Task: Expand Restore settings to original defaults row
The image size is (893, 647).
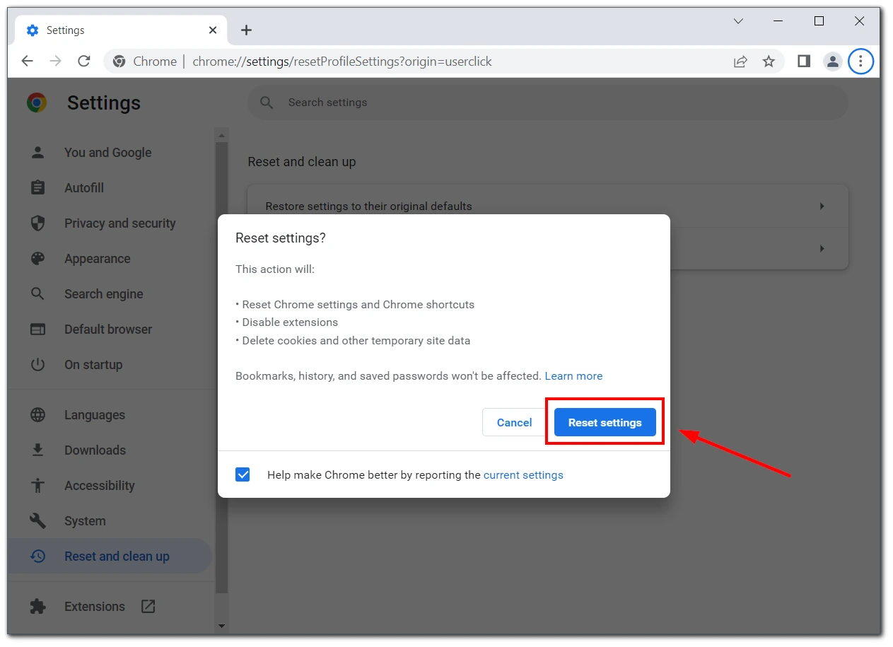Action: tap(547, 206)
